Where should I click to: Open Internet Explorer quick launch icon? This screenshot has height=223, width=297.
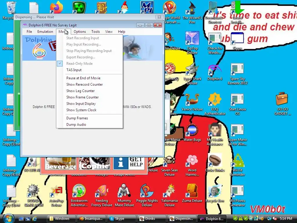[x=35, y=219]
